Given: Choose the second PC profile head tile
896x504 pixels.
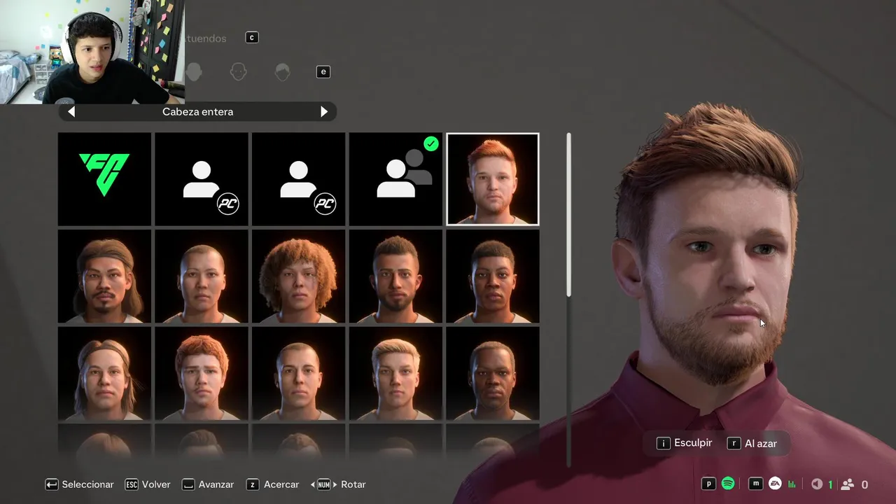Looking at the screenshot, I should point(299,179).
